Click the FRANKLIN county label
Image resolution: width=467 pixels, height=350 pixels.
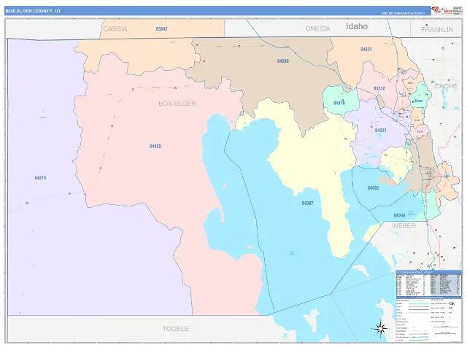click(437, 29)
